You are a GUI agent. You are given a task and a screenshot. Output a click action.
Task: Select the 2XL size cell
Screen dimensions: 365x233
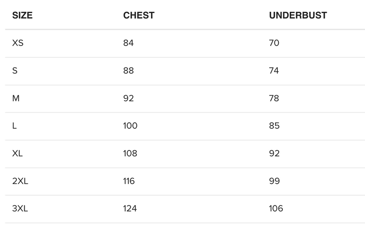20,181
